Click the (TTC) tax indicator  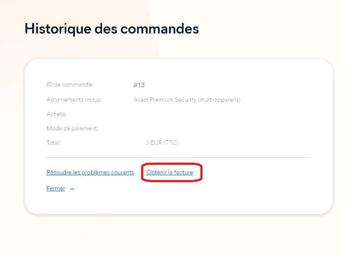(171, 143)
